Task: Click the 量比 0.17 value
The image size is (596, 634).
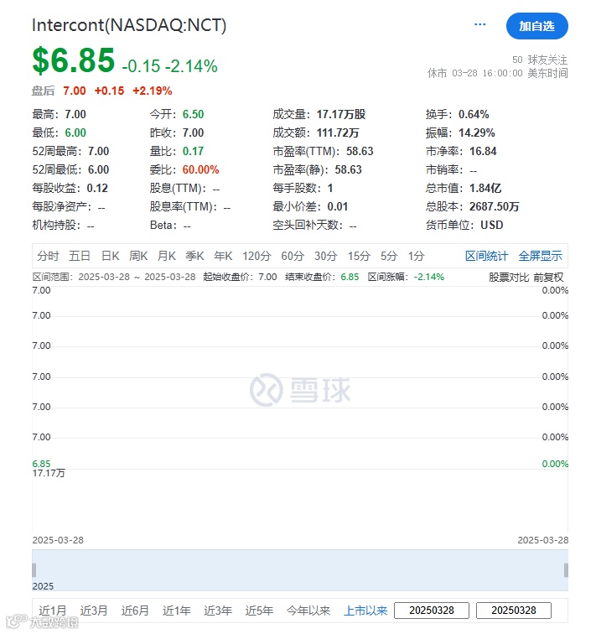Action: click(193, 151)
